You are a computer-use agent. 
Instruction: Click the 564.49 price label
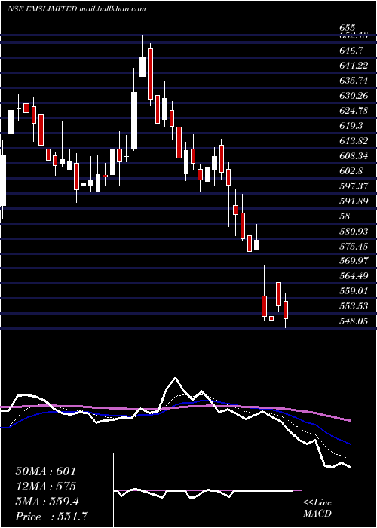point(354,276)
